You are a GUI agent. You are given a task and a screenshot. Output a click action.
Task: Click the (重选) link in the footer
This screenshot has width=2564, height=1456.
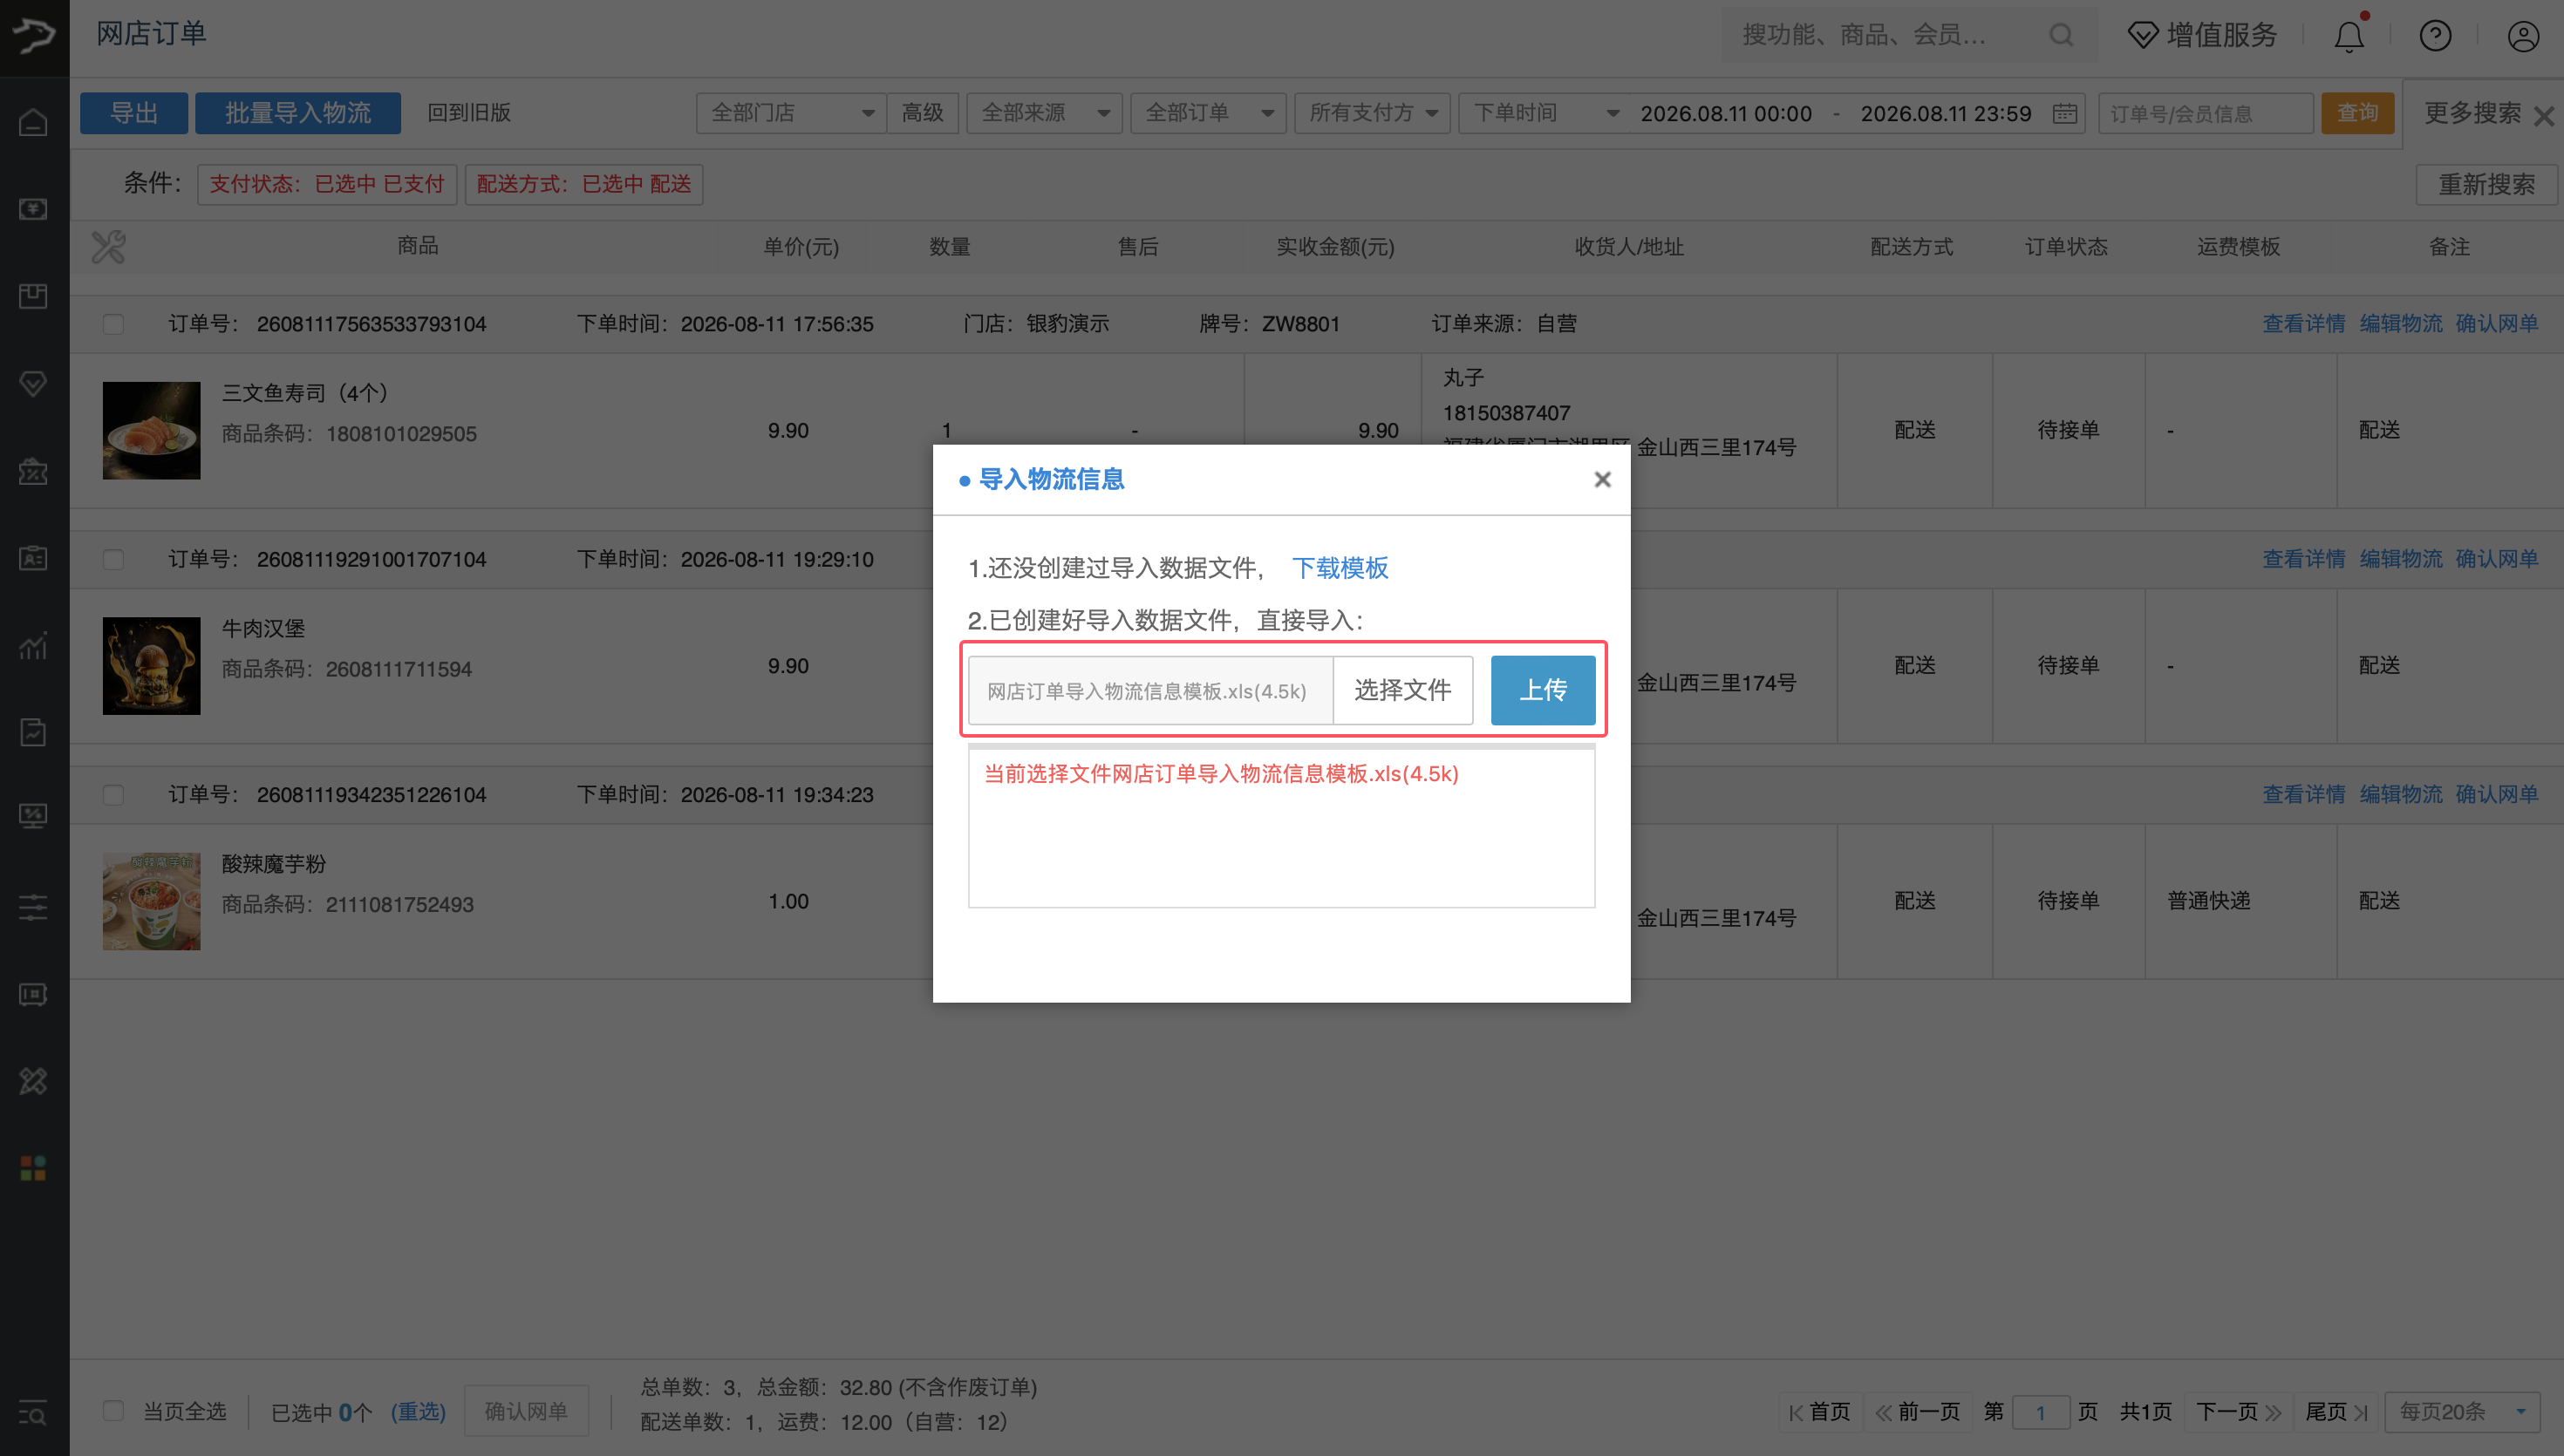[418, 1411]
